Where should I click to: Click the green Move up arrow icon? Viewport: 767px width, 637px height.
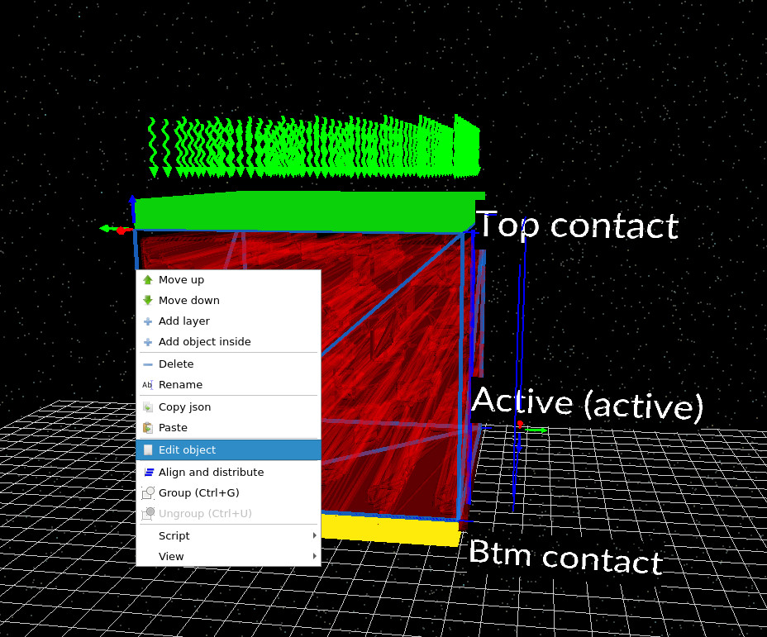(149, 279)
